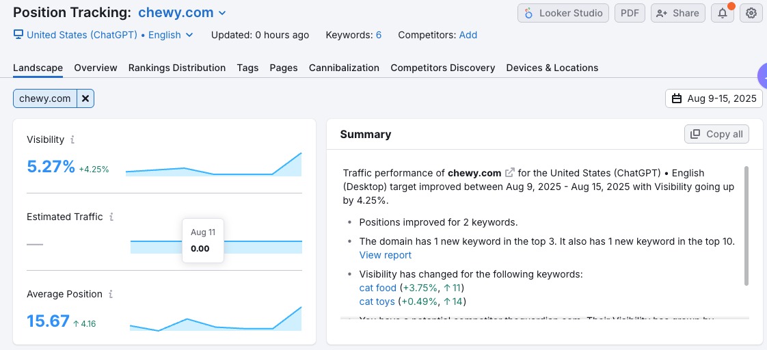Click the Add competitors link
This screenshot has height=350, width=767.
(468, 35)
